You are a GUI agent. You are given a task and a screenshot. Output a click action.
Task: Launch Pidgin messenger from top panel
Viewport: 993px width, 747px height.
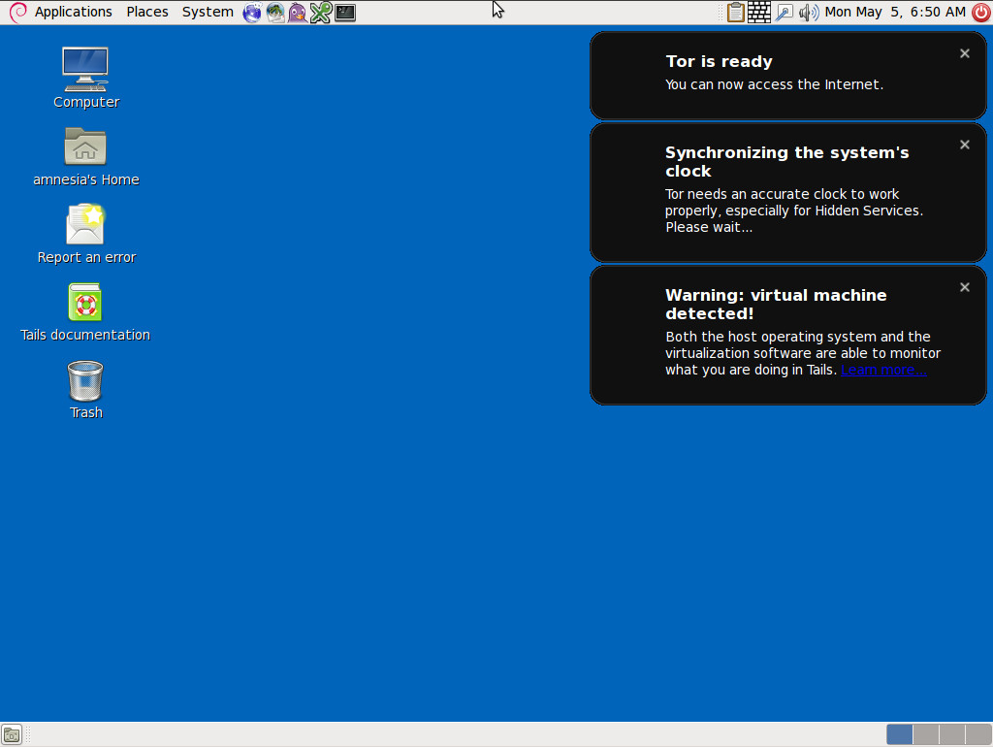[x=297, y=12]
